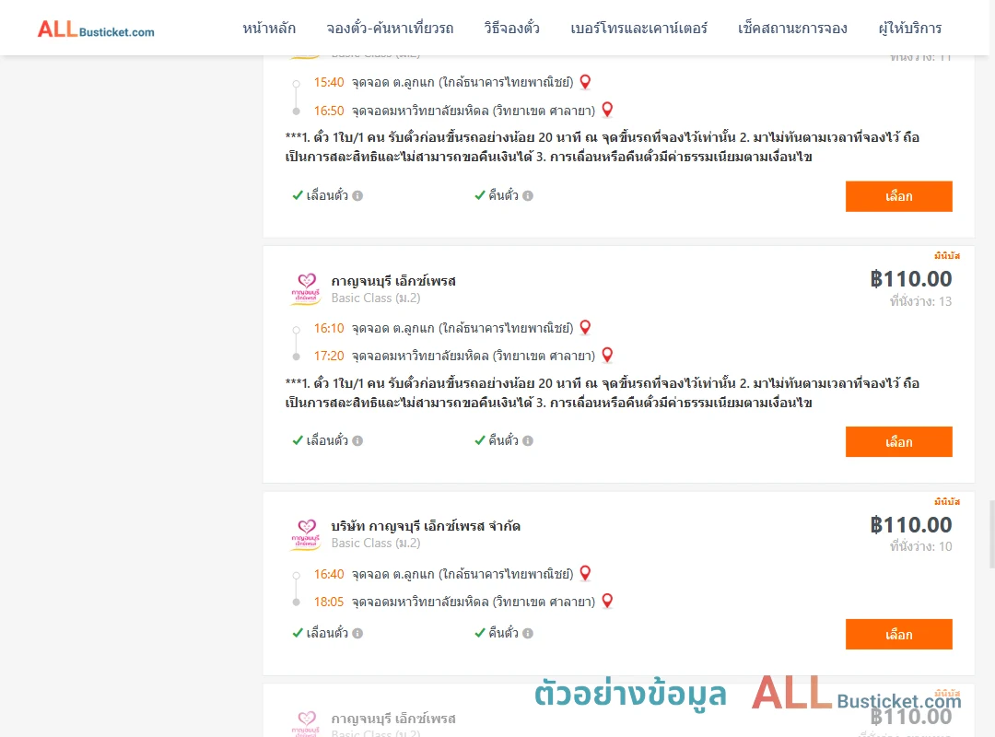Click map pin for 16:50 มหิดล ศาลายา stop
This screenshot has width=995, height=737.
pyautogui.click(x=607, y=110)
